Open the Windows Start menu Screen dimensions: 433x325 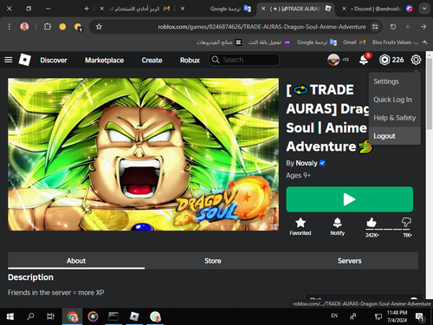tap(10, 316)
